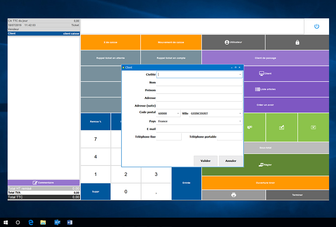This screenshot has width=336, height=227.
Task: Launch Microsoft Edge from the taskbar
Action: pos(31,222)
